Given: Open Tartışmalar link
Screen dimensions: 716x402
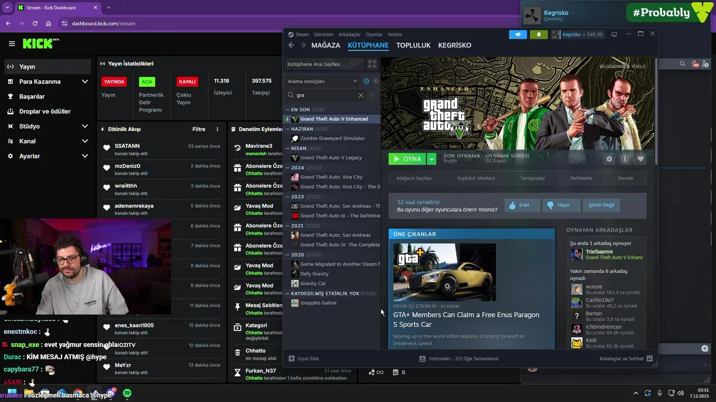Looking at the screenshot, I should click(533, 178).
